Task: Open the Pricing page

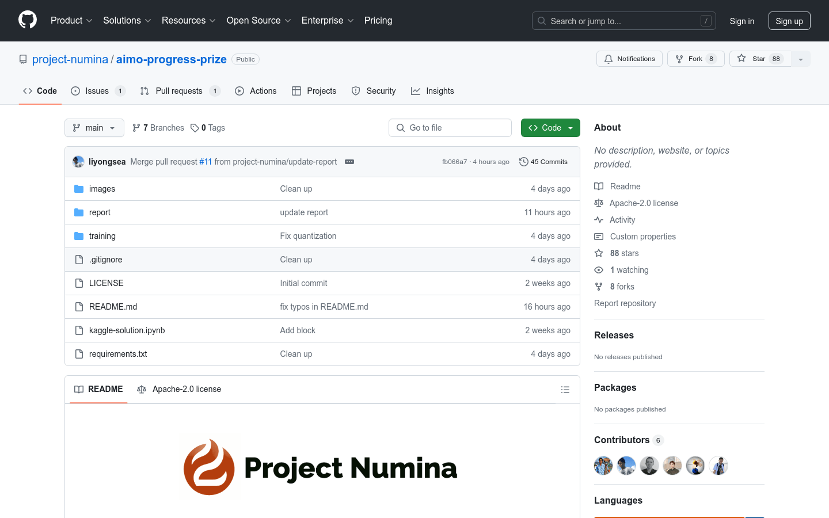Action: pos(378,20)
